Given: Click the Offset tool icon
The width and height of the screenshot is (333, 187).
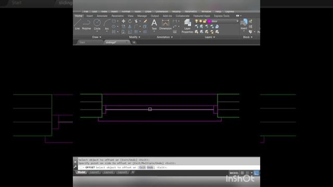Looking at the screenshot, I should pos(145,32).
